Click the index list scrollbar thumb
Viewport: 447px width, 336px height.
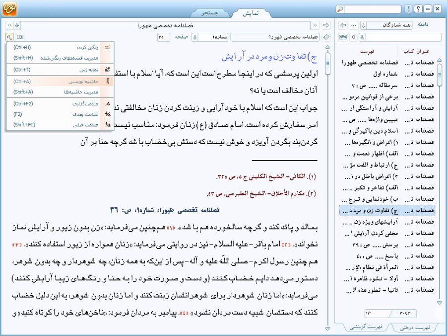pos(439,75)
